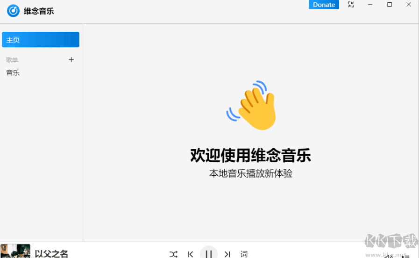Image resolution: width=419 pixels, height=258 pixels.
Task: Click the 欢迎使用维念音乐 heading
Action: click(x=251, y=155)
